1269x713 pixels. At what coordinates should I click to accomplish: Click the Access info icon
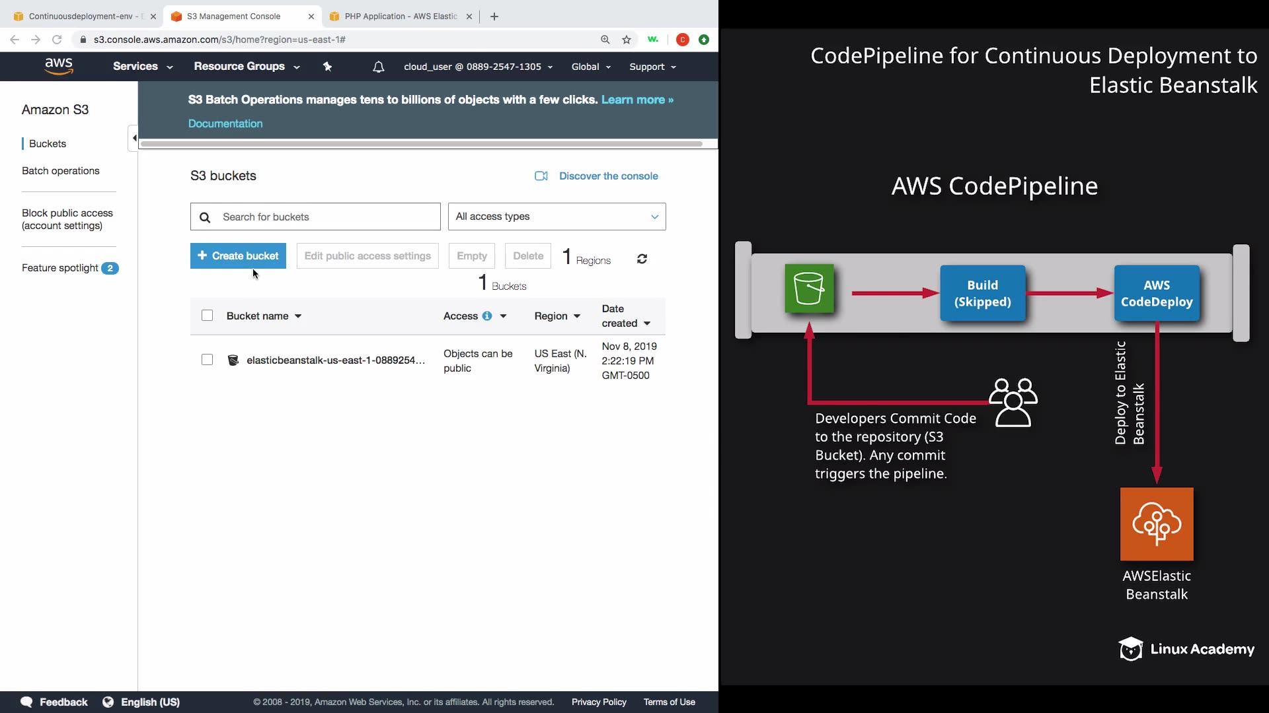[x=487, y=316]
